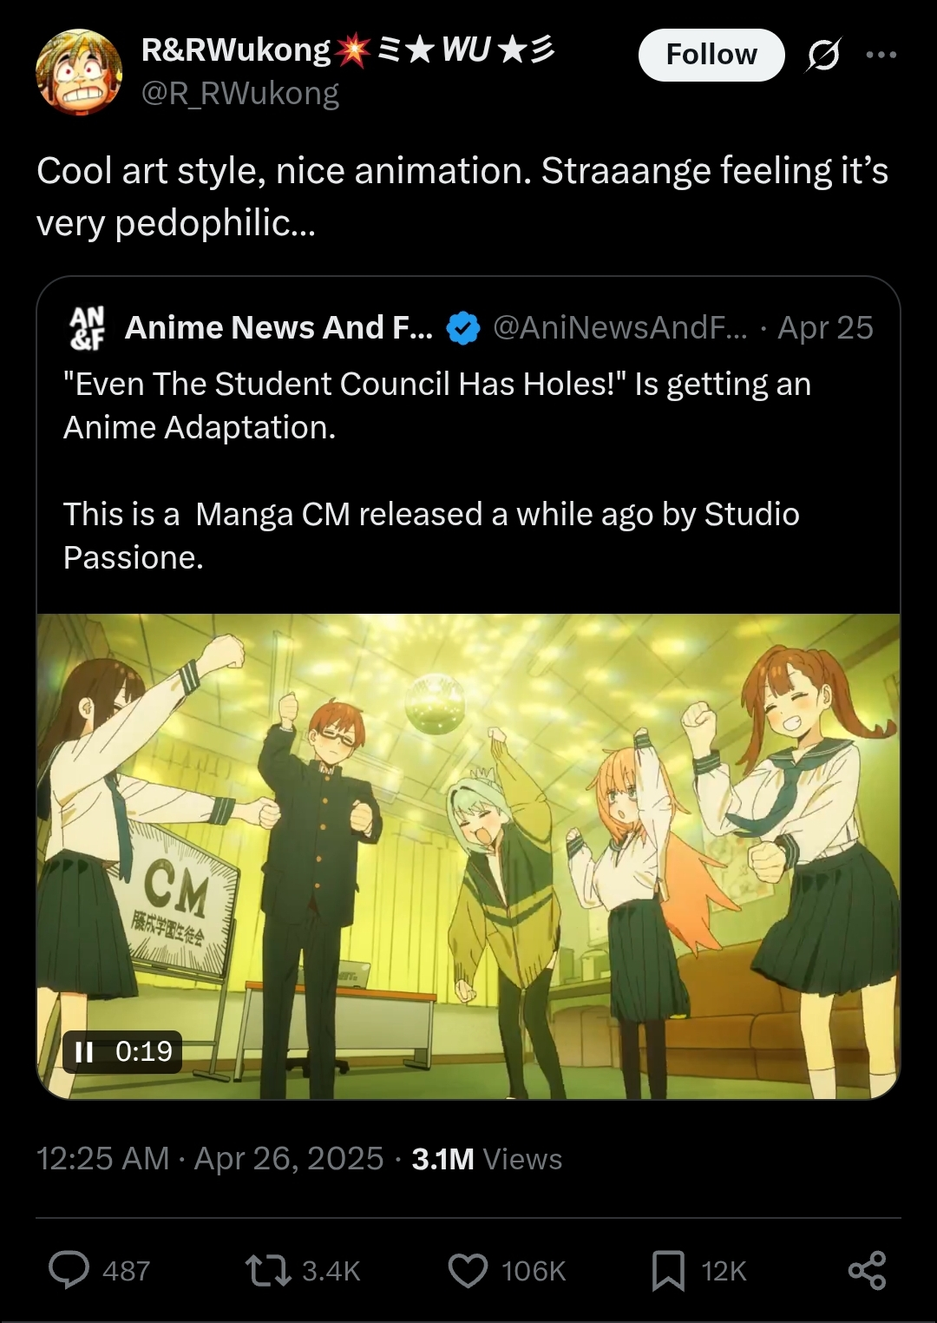Follow R&RWukong account

point(711,55)
